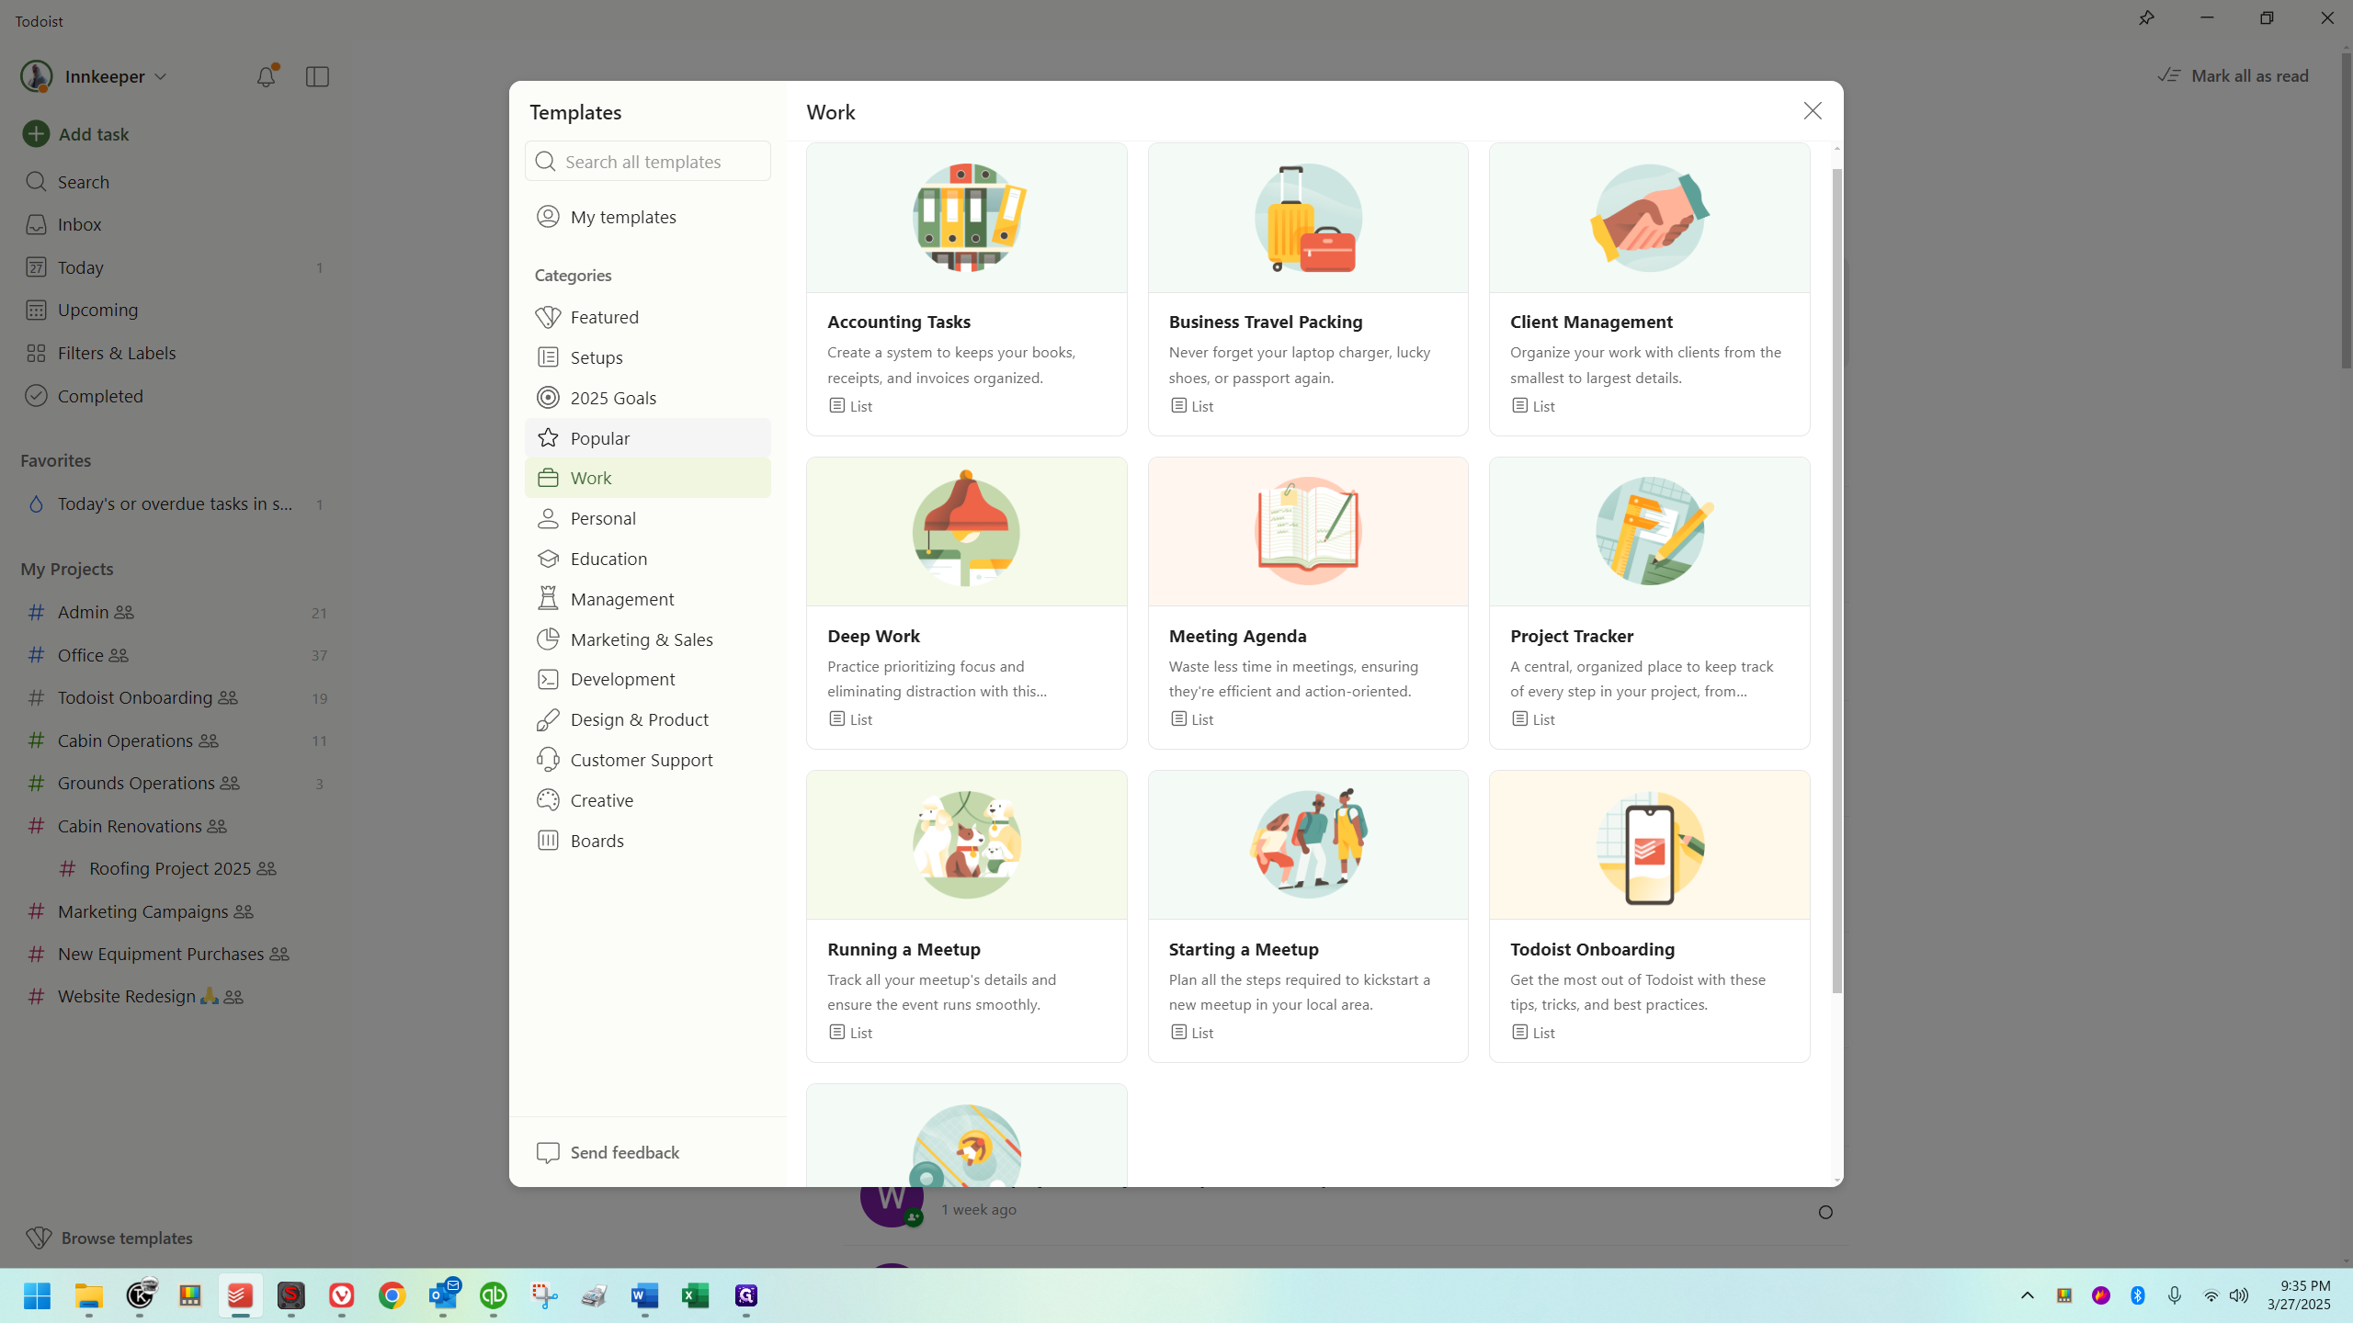
Task: Toggle the sidebar panel icon
Action: [x=317, y=76]
